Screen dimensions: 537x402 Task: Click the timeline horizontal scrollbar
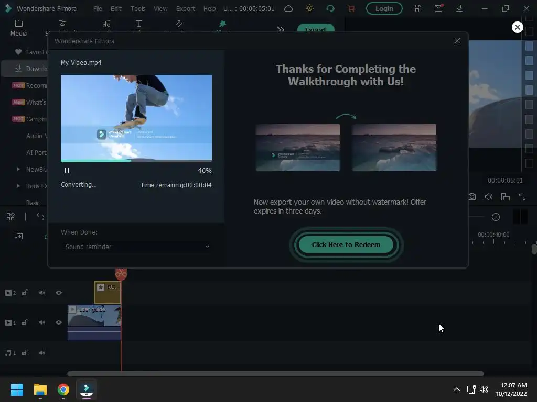point(275,374)
